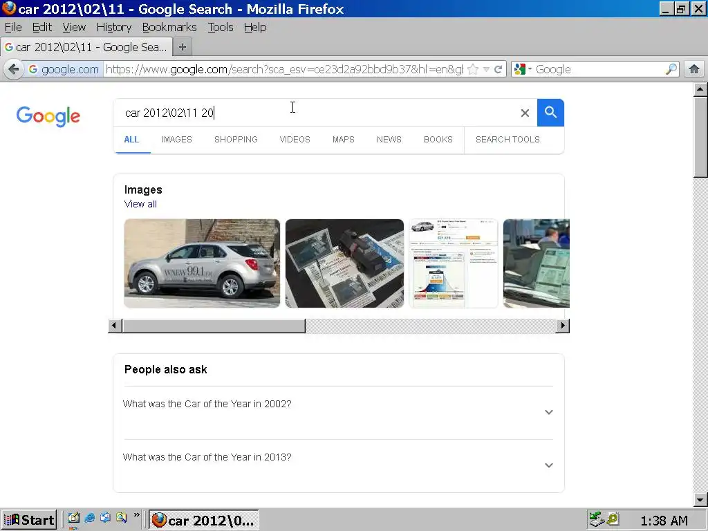Open the Help menu
The height and width of the screenshot is (531, 708).
(x=255, y=28)
